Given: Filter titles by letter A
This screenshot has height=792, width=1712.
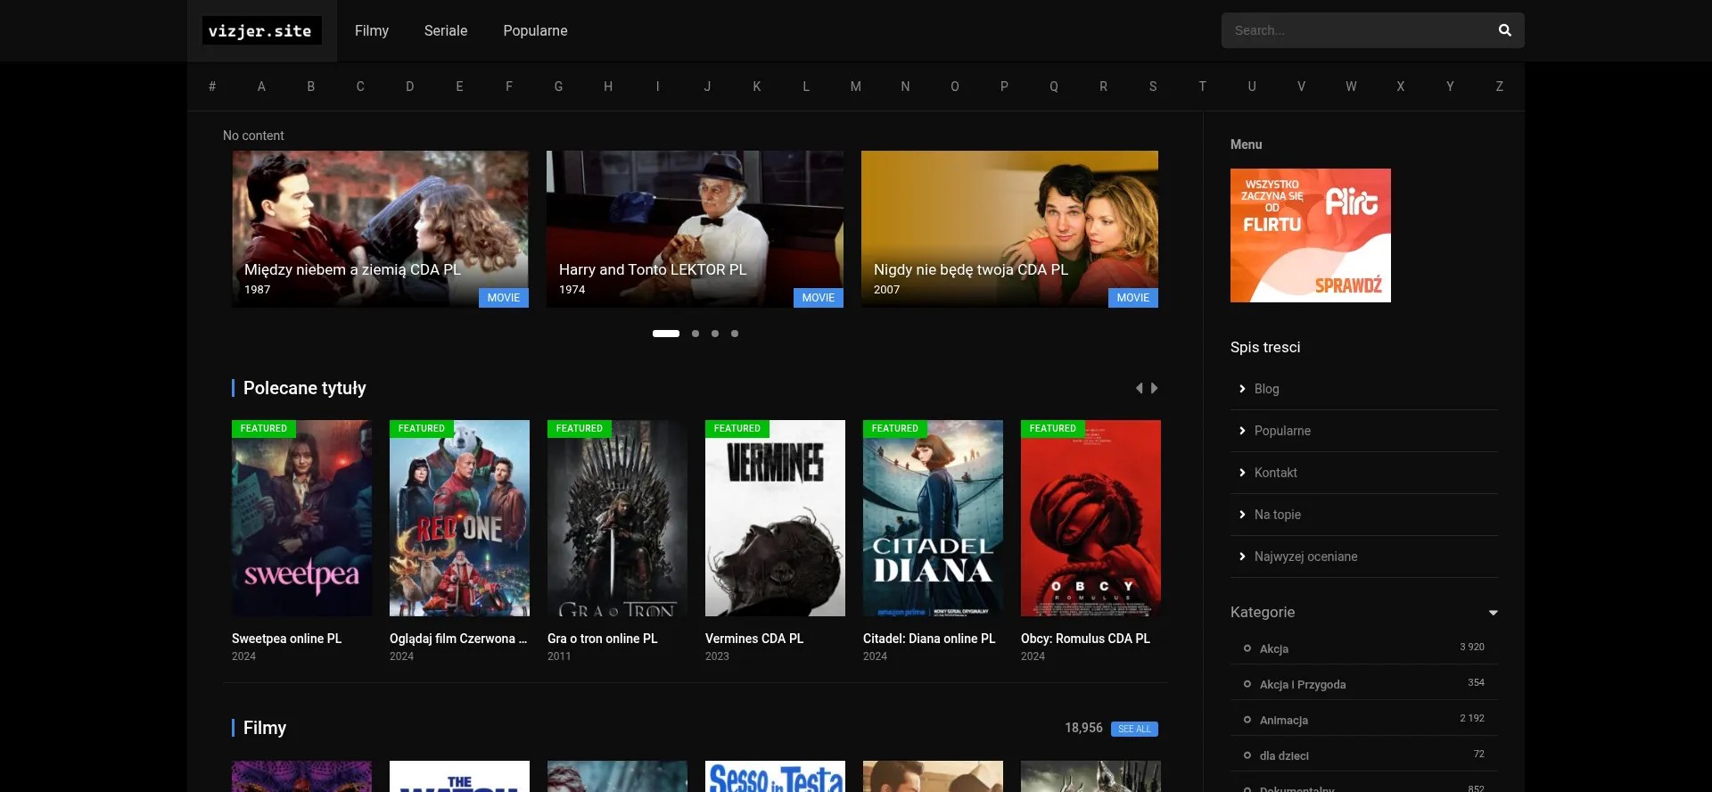Looking at the screenshot, I should pos(261,87).
